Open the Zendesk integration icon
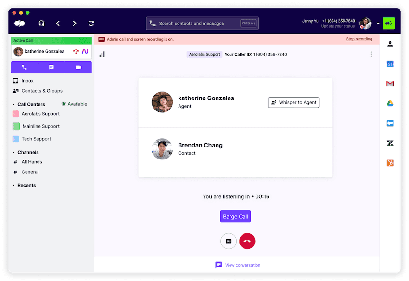The image size is (409, 281). click(390, 143)
